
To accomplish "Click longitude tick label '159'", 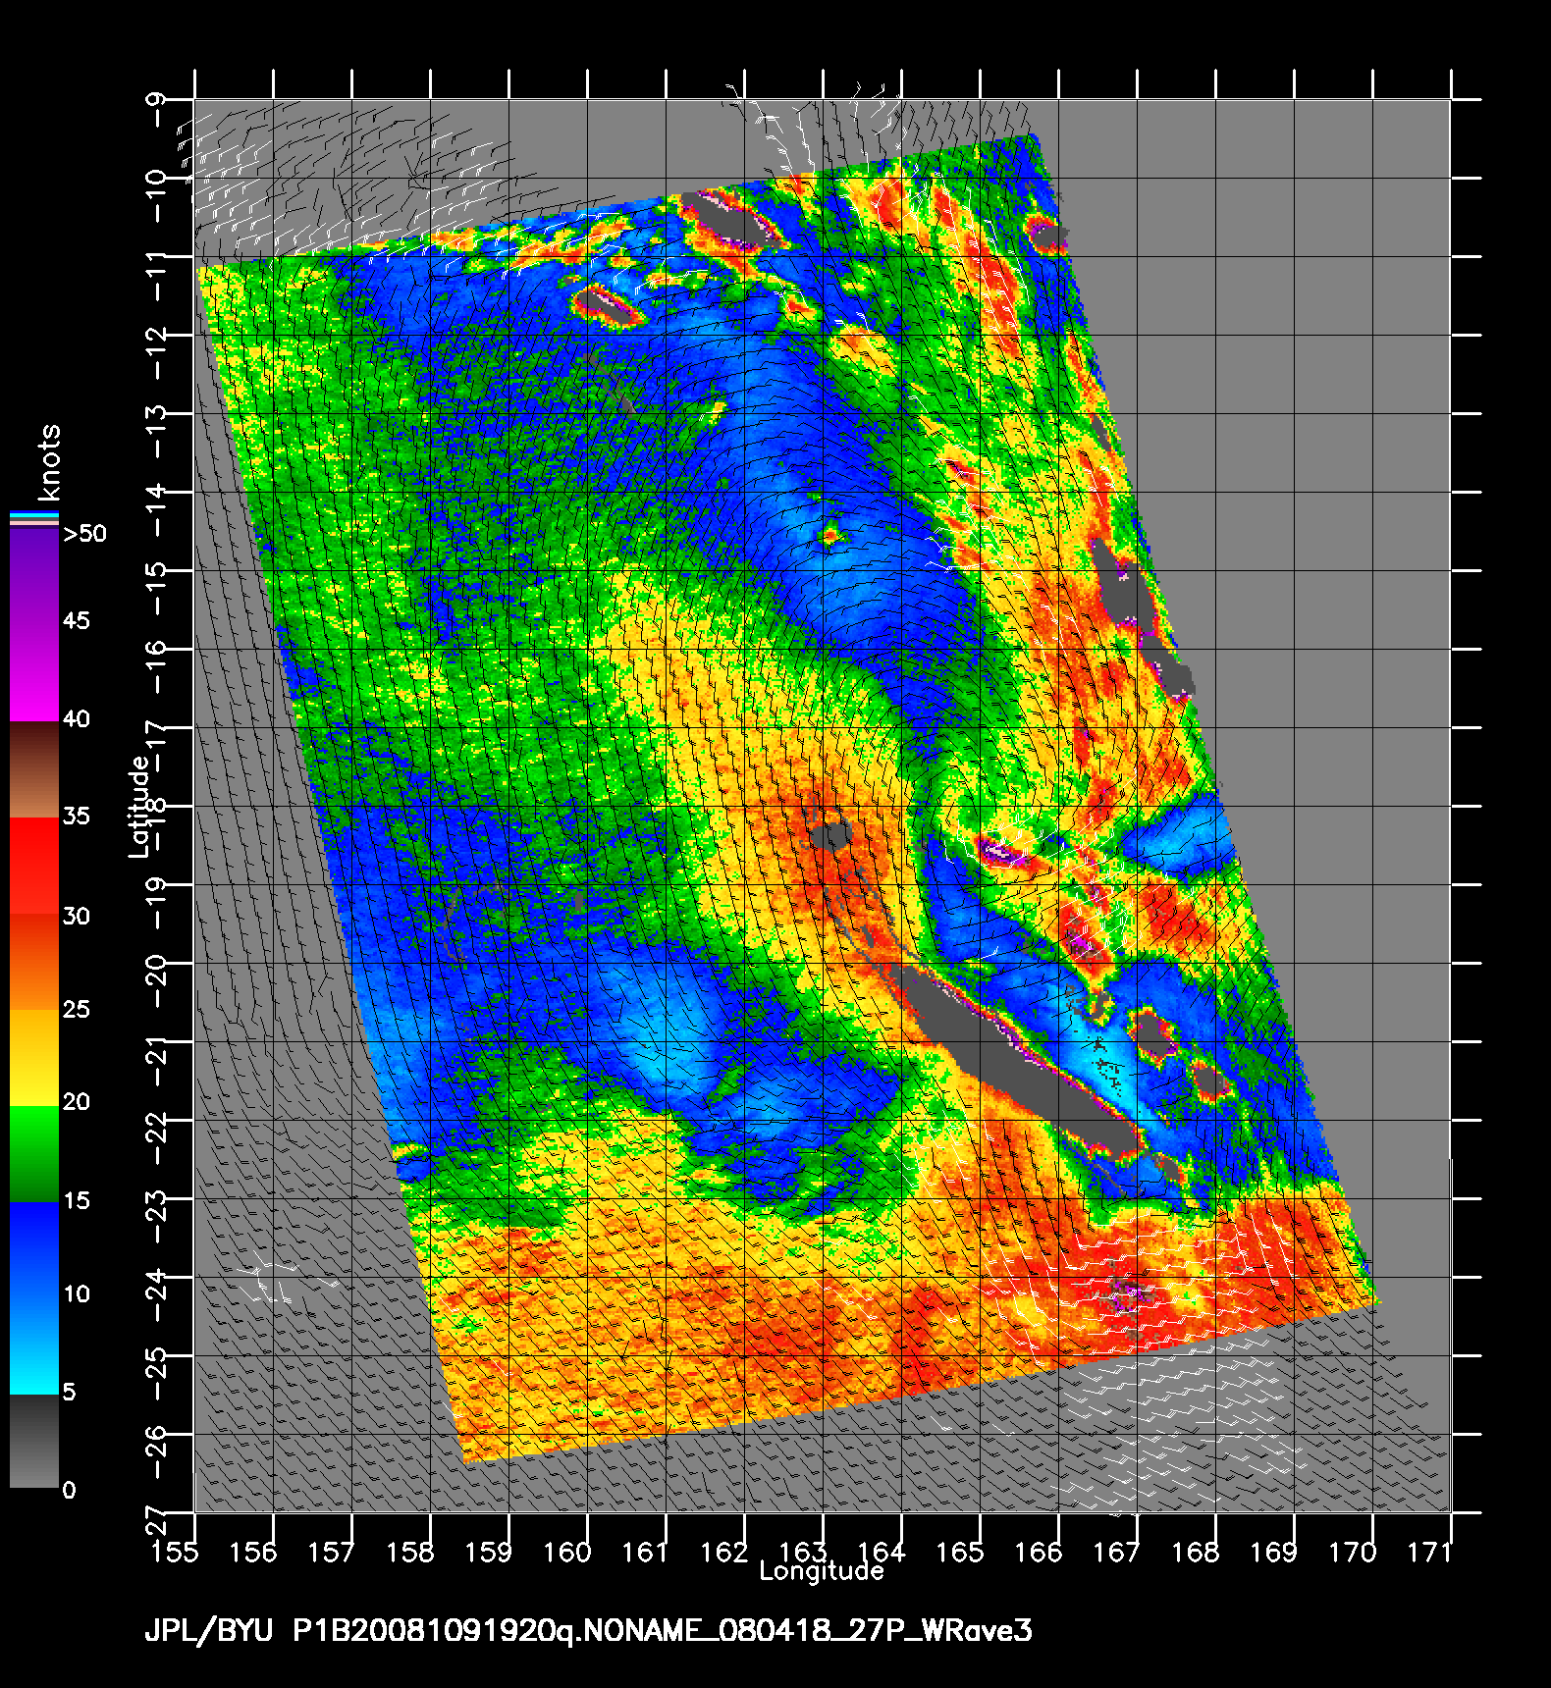I will pyautogui.click(x=488, y=1552).
